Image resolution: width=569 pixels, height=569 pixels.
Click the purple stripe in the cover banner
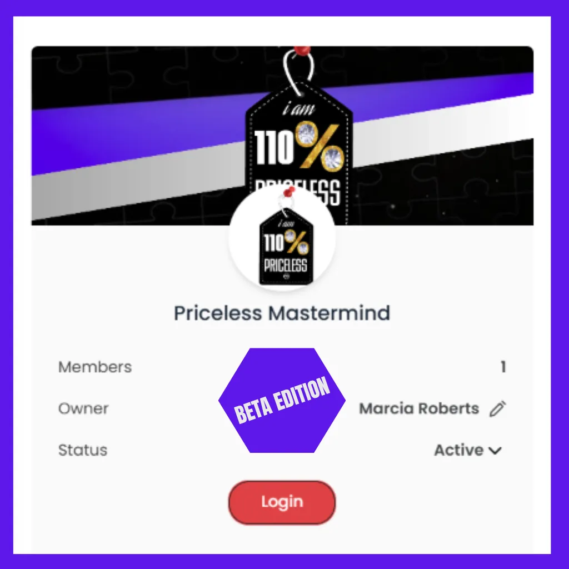[138, 134]
